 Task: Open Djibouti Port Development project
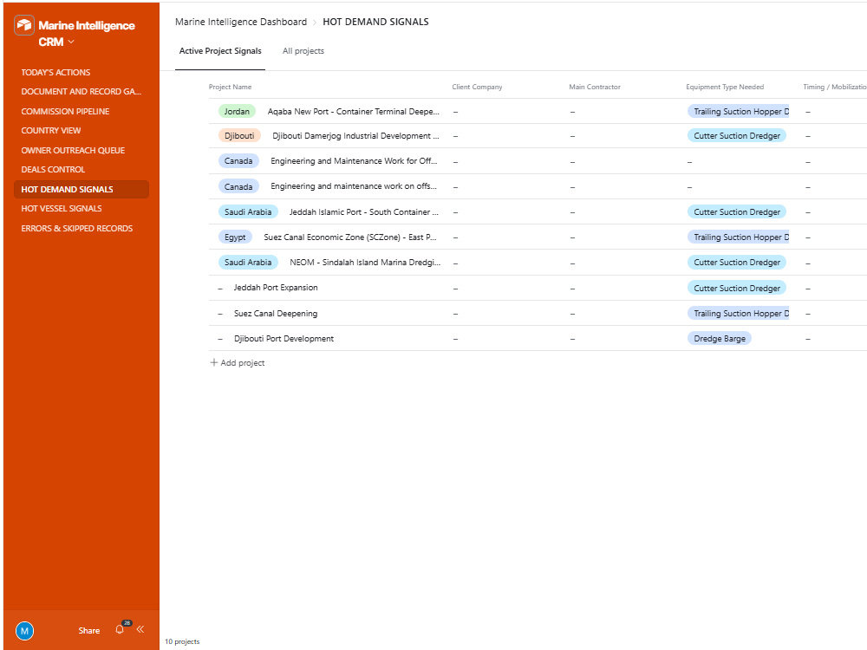[284, 338]
